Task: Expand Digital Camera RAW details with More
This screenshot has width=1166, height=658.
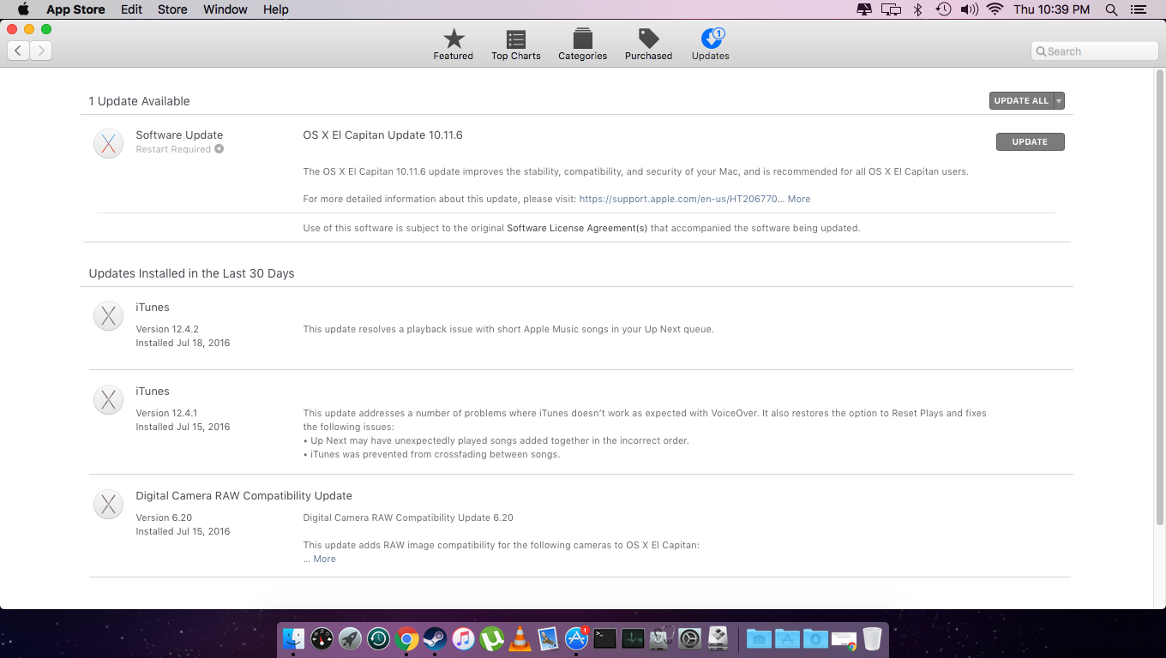Action: 324,559
